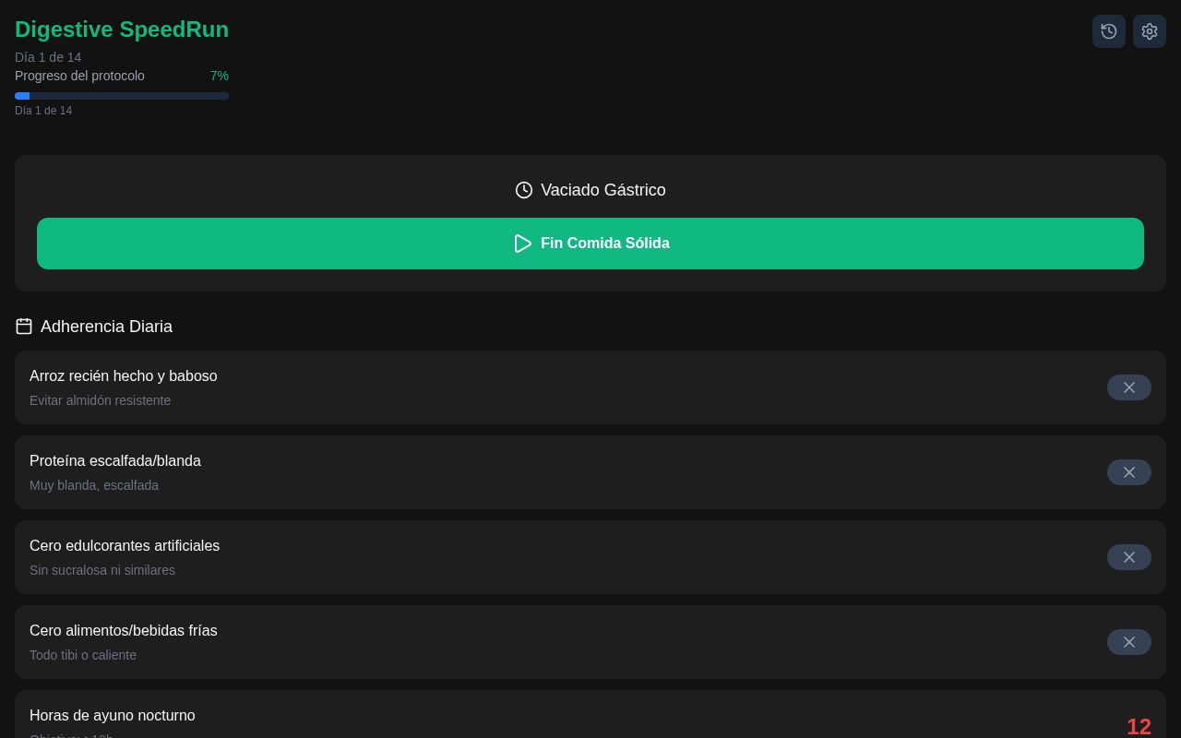1181x738 pixels.
Task: Click the 12 fasting hours value
Action: [x=1139, y=727]
